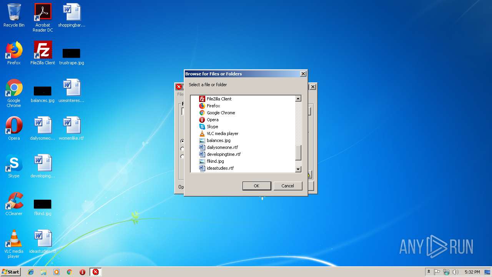Launch Internet Explorer from the taskbar

[31, 272]
